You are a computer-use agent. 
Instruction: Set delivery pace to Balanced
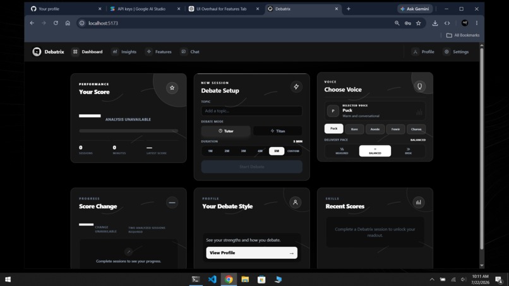click(x=375, y=151)
